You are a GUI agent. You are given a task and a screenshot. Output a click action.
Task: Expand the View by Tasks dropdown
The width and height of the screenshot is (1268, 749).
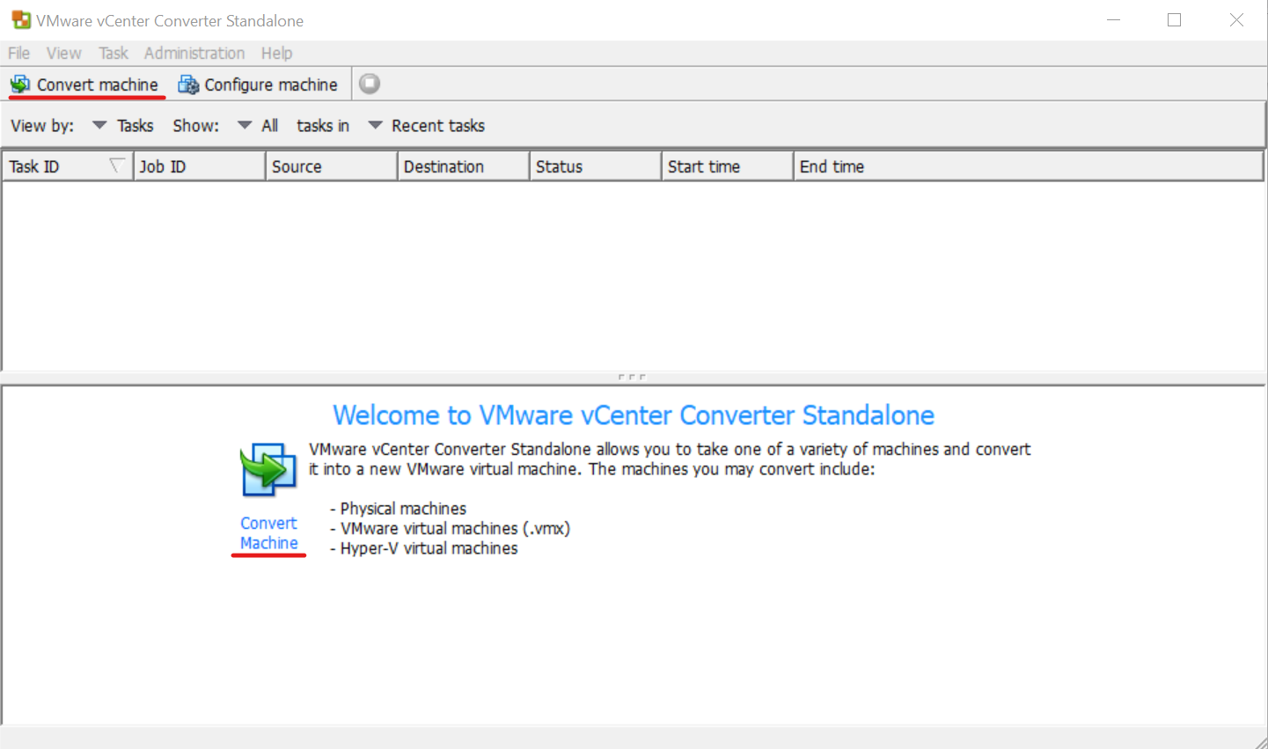coord(123,126)
